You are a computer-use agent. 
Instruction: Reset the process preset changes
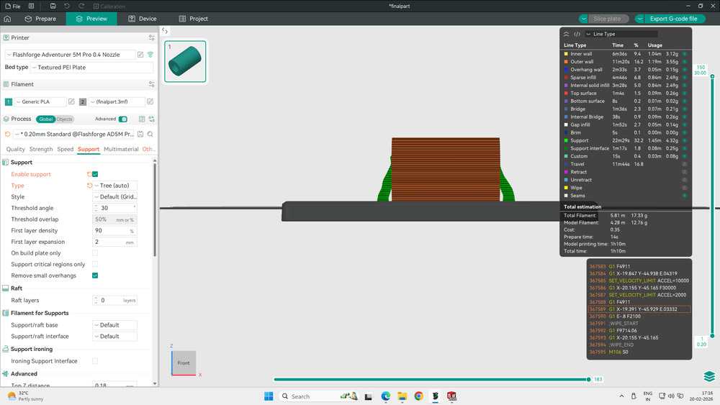7,134
